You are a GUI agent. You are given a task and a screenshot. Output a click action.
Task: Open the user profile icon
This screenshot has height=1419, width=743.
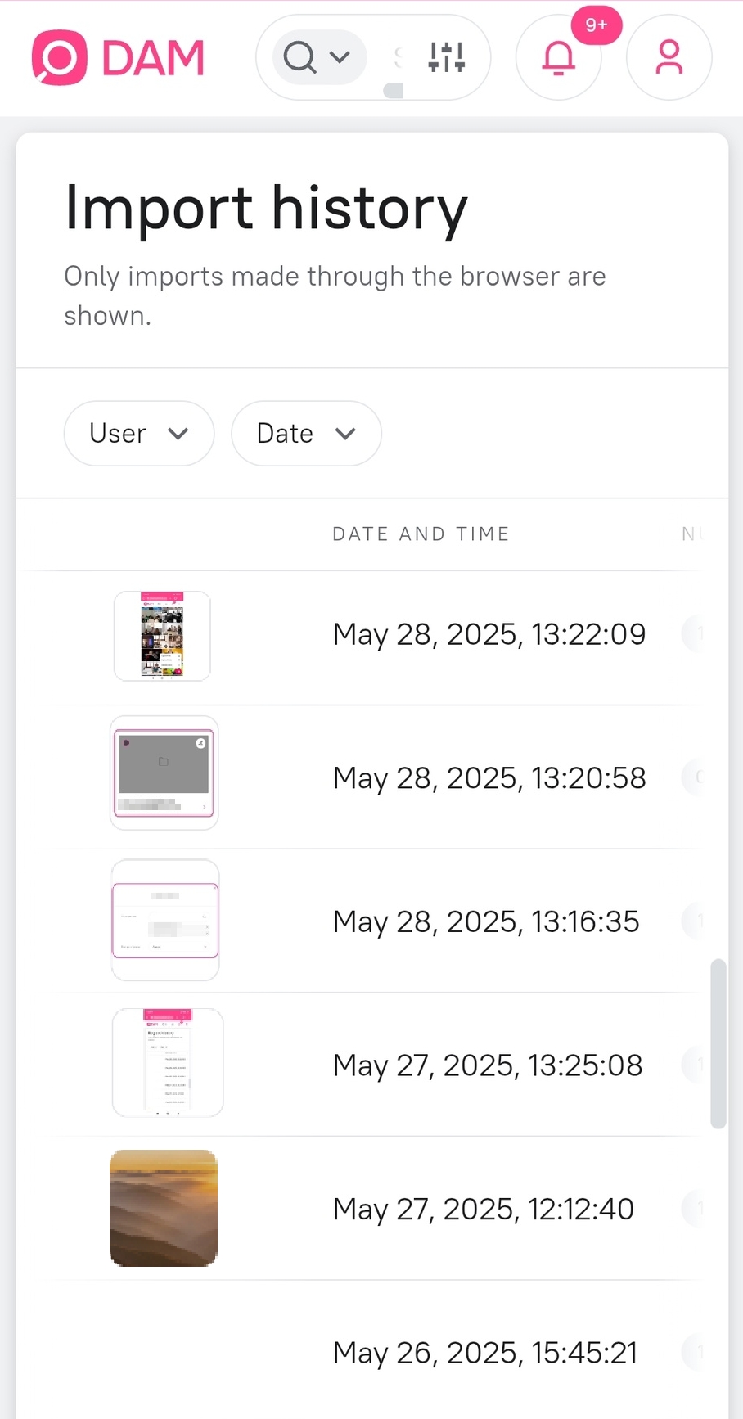(669, 57)
